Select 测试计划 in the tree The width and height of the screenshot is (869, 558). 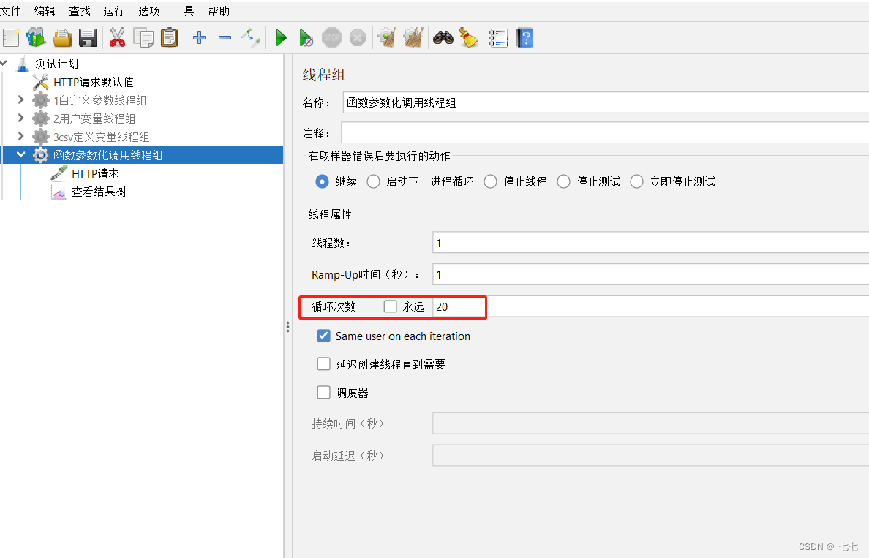pyautogui.click(x=57, y=64)
